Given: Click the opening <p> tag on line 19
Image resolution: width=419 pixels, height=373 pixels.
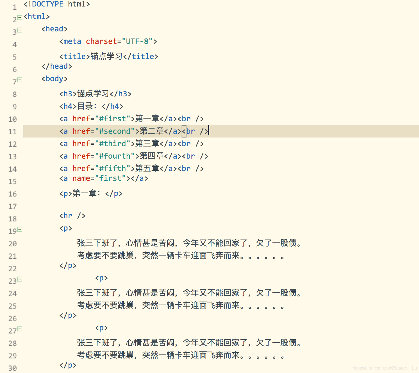Looking at the screenshot, I should pyautogui.click(x=66, y=228).
